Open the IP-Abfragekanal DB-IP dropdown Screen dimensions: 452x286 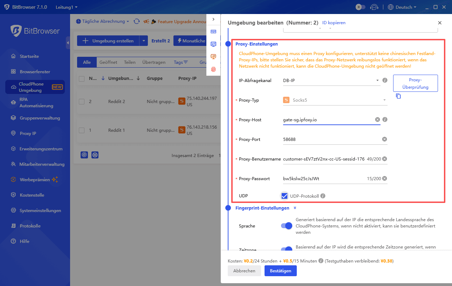pos(331,80)
